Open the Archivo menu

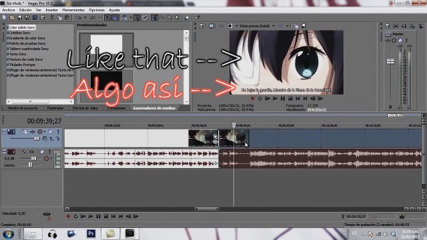9,10
